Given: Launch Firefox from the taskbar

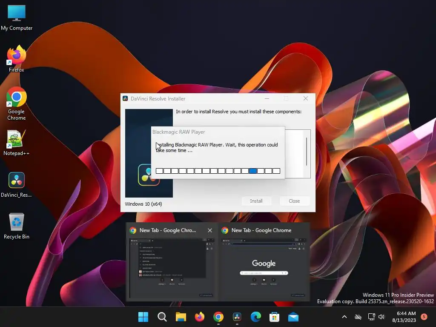Looking at the screenshot, I should (199, 317).
